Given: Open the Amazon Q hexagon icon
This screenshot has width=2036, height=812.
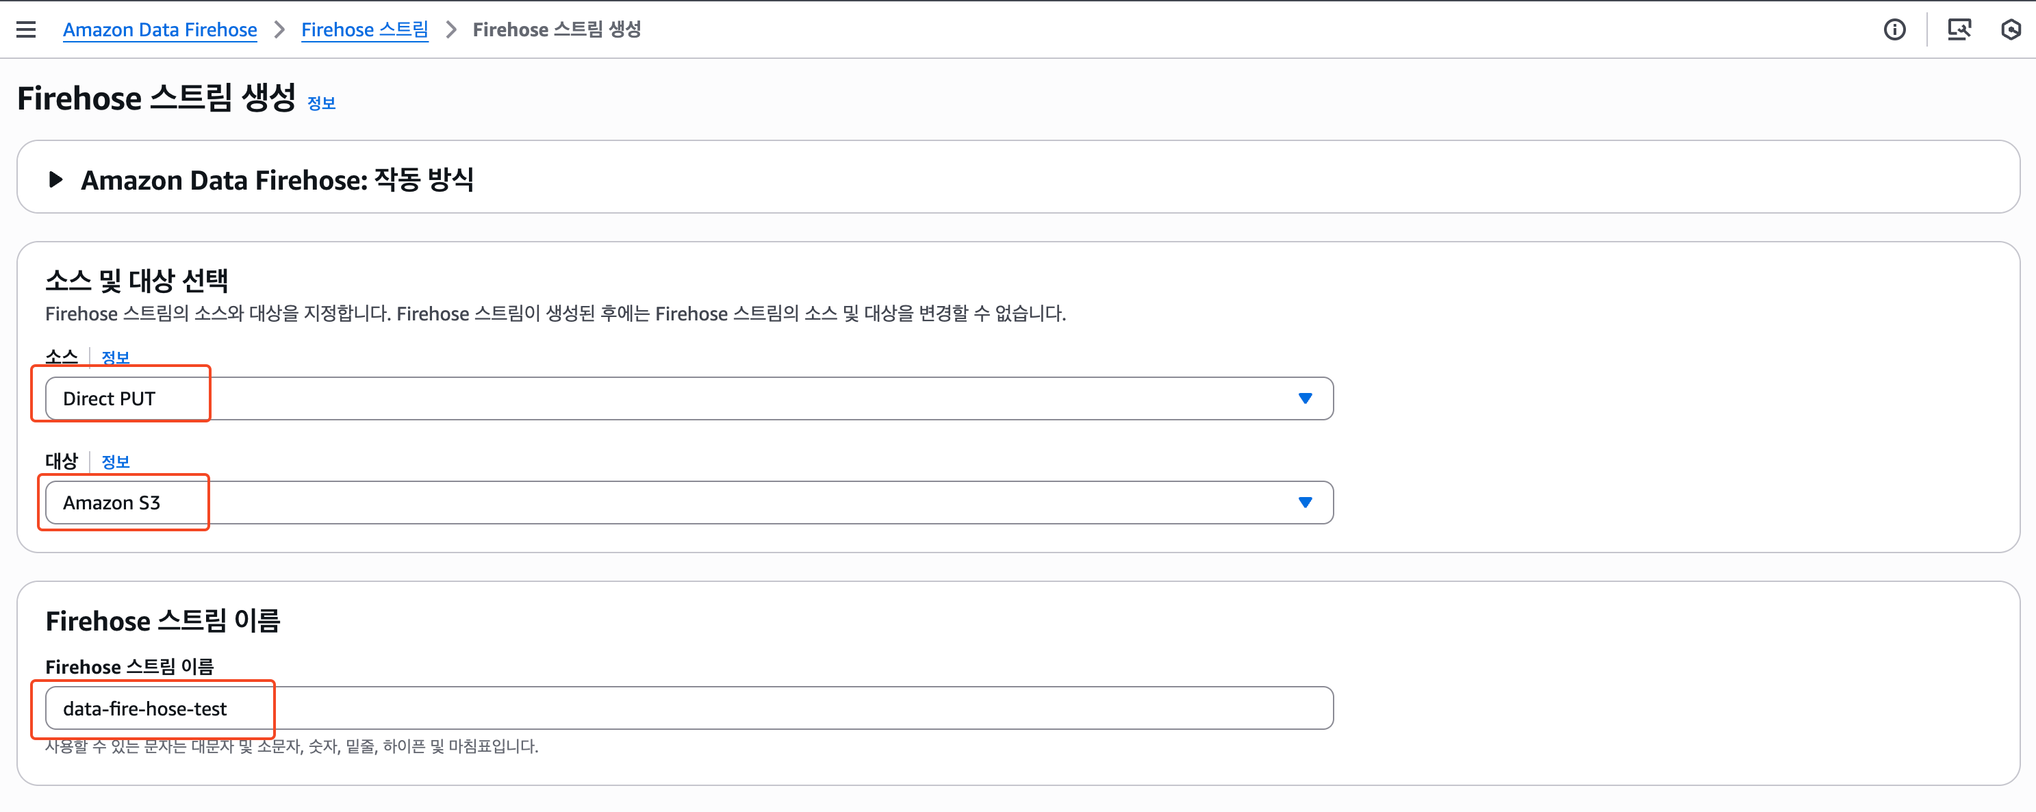Looking at the screenshot, I should click(x=2011, y=30).
